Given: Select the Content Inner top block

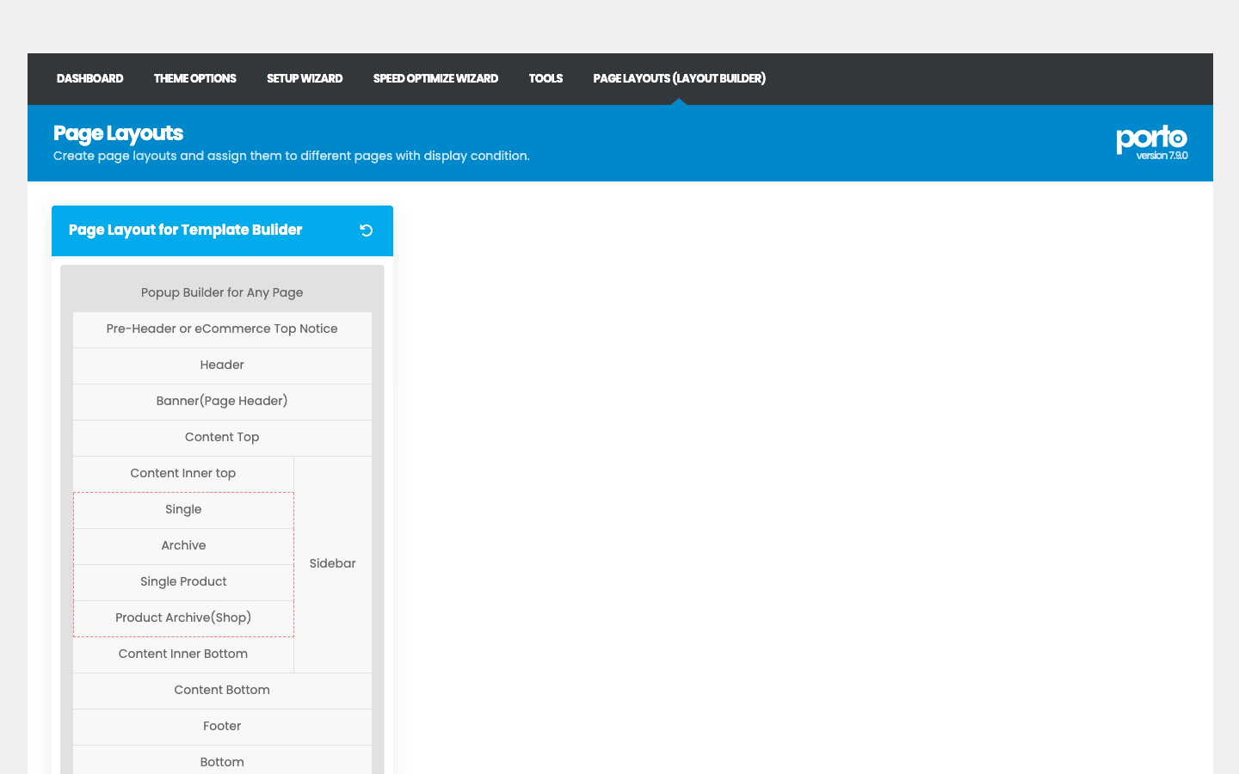Looking at the screenshot, I should 183,474.
